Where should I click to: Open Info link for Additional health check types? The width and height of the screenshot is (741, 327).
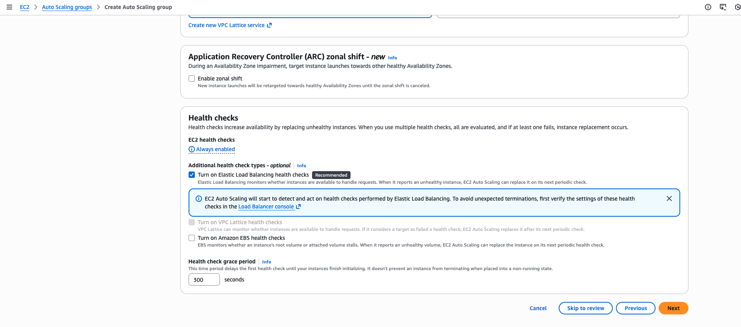(x=301, y=166)
